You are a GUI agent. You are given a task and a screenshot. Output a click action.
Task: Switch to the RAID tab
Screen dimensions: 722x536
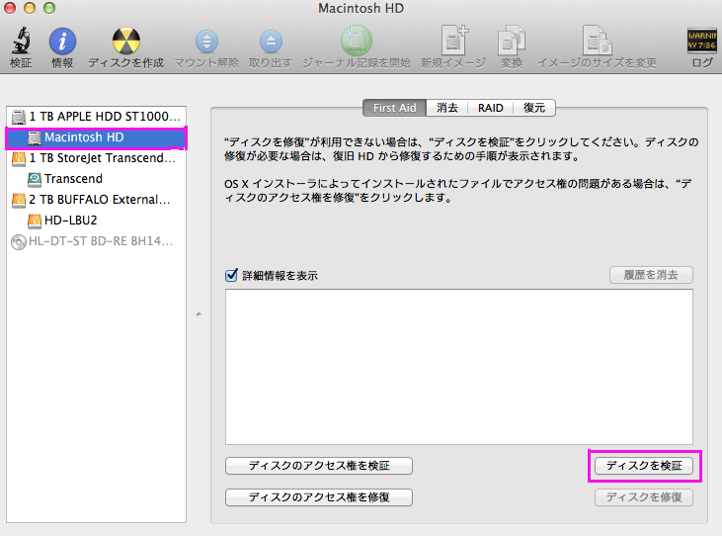491,108
